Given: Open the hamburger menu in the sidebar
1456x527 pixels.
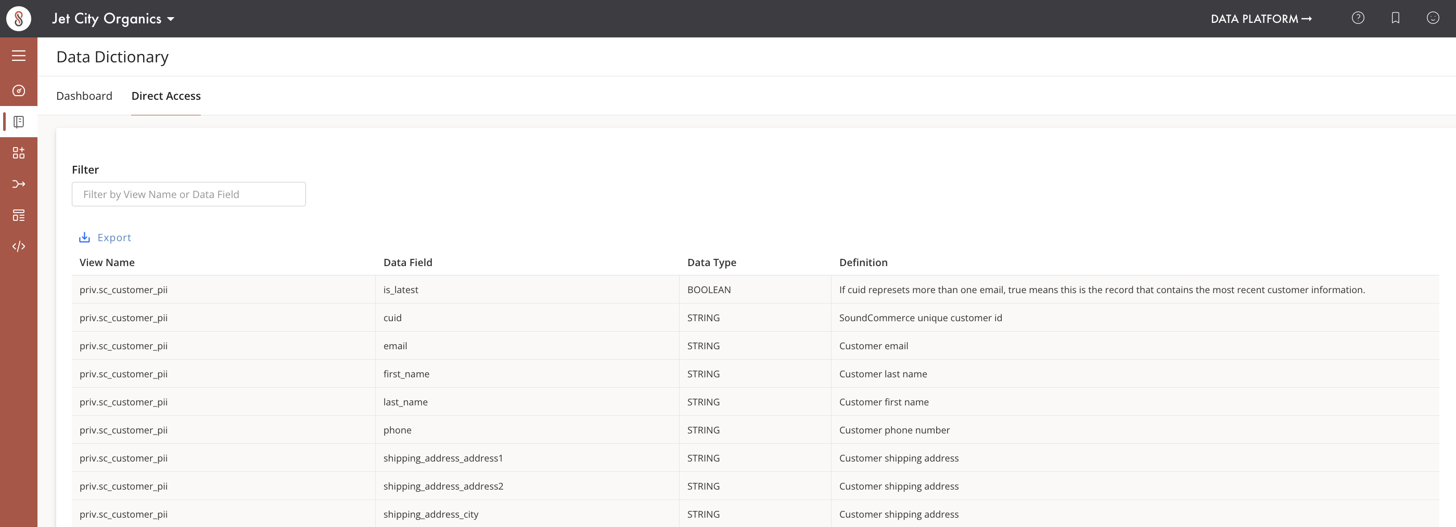Looking at the screenshot, I should pyautogui.click(x=19, y=56).
